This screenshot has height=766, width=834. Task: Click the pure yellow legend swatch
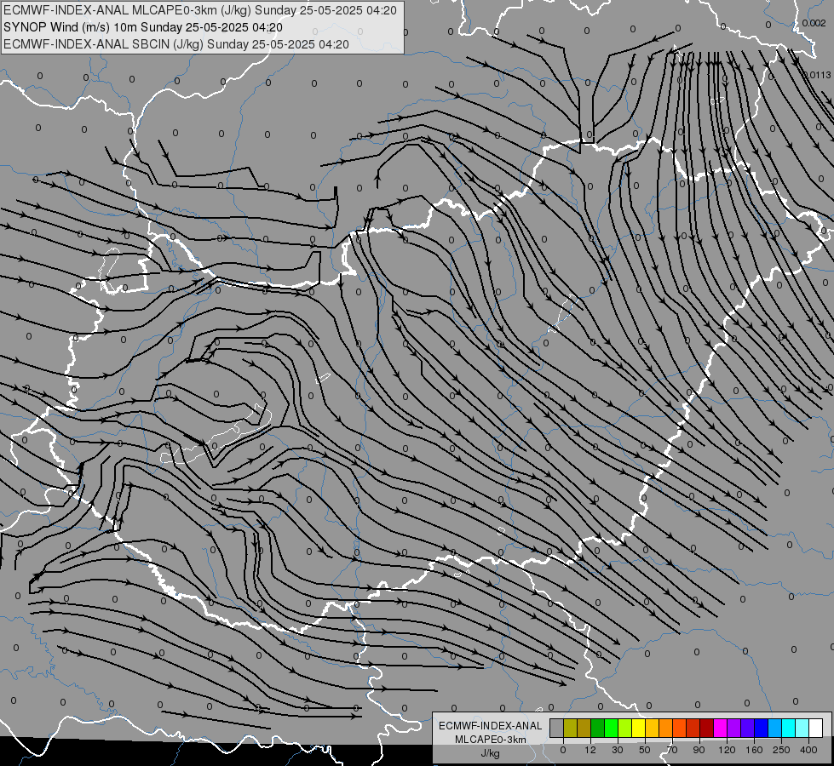(639, 728)
